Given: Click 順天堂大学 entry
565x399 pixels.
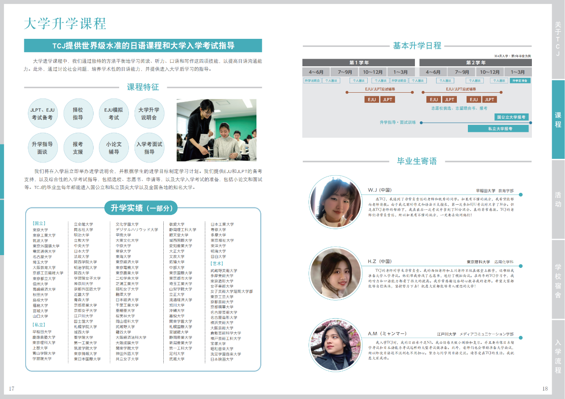Looking at the screenshot, I should [179, 235].
